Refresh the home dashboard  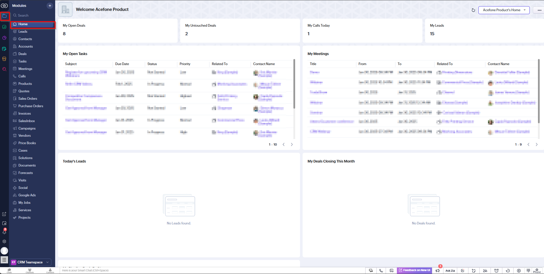473,10
